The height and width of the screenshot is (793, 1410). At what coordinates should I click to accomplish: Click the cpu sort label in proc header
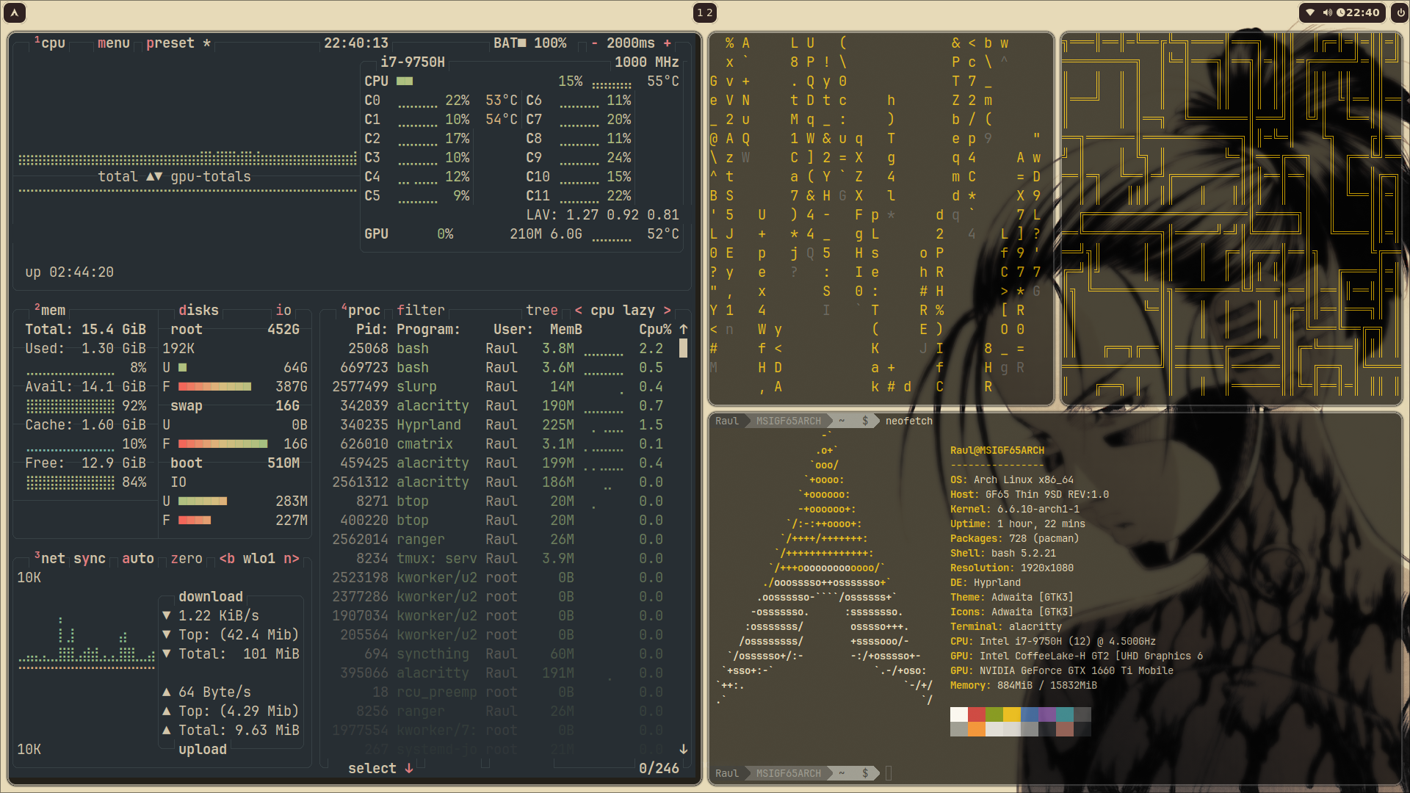tap(603, 311)
